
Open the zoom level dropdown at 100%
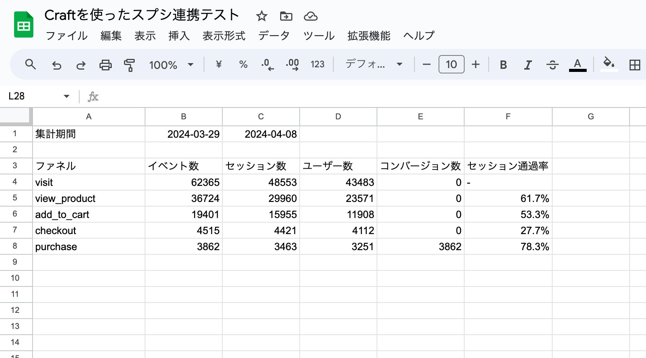[x=171, y=65]
